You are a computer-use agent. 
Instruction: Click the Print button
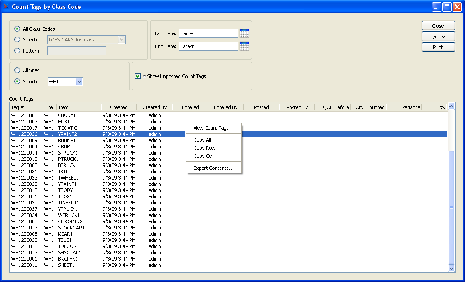coord(438,47)
